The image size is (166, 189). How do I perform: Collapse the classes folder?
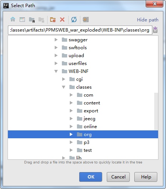click(64, 87)
